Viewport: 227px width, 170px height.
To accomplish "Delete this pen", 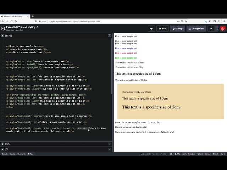I will click(x=177, y=154).
